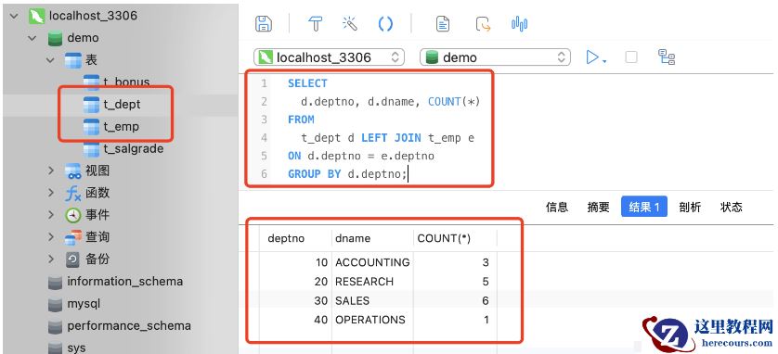Open run options arrow beside play
The width and height of the screenshot is (778, 354).
pyautogui.click(x=604, y=61)
